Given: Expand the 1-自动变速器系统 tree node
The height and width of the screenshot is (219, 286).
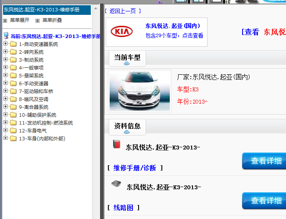Looking at the screenshot, I should pos(5,44).
